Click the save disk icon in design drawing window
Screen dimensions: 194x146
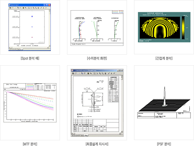88,73
